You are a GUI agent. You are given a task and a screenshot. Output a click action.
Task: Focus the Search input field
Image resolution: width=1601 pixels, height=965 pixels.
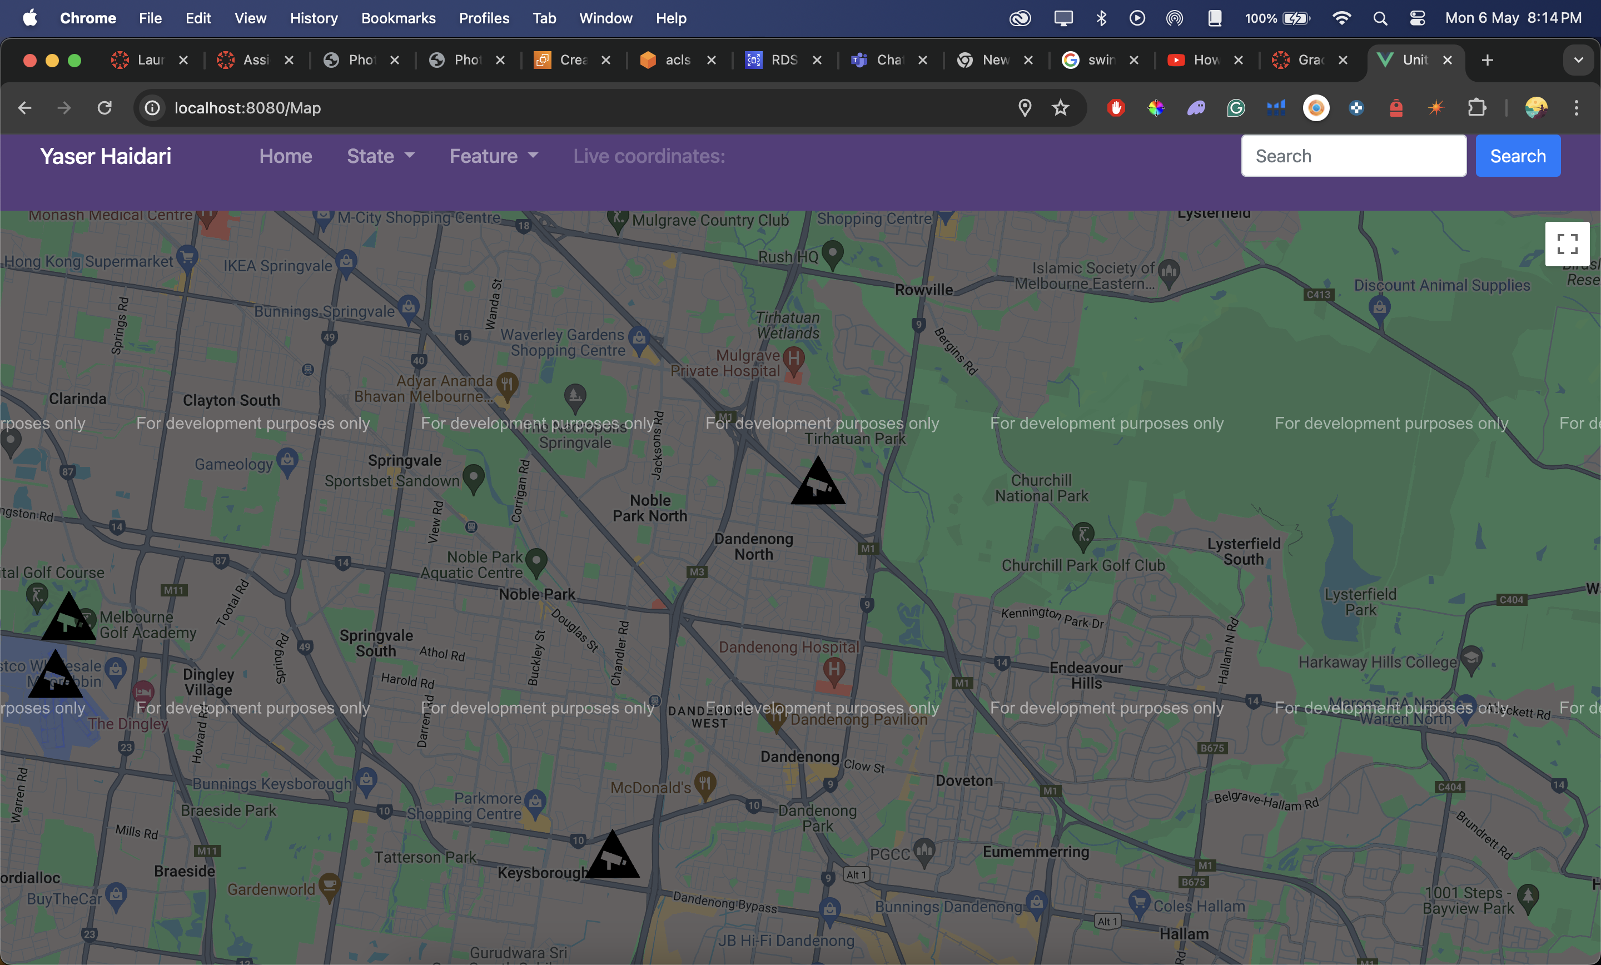[1354, 156]
